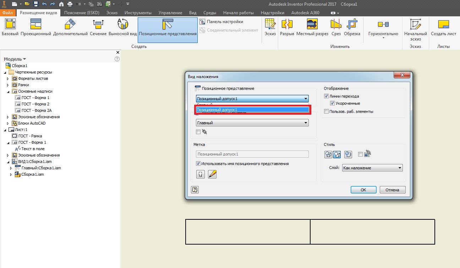The width and height of the screenshot is (460, 268).
Task: Open the Главный view representation dropdown
Action: click(252, 123)
